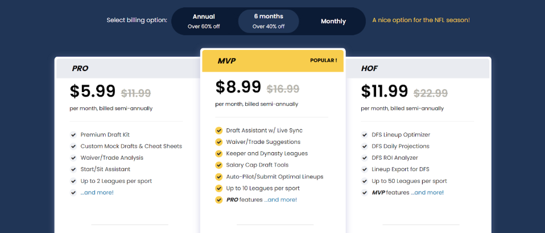This screenshot has width=545, height=233.
Task: Click 'Salary Cap Draft Tools' text
Action: point(257,165)
